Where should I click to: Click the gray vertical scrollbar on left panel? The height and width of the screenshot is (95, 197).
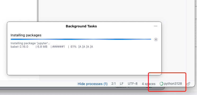pos(38,11)
